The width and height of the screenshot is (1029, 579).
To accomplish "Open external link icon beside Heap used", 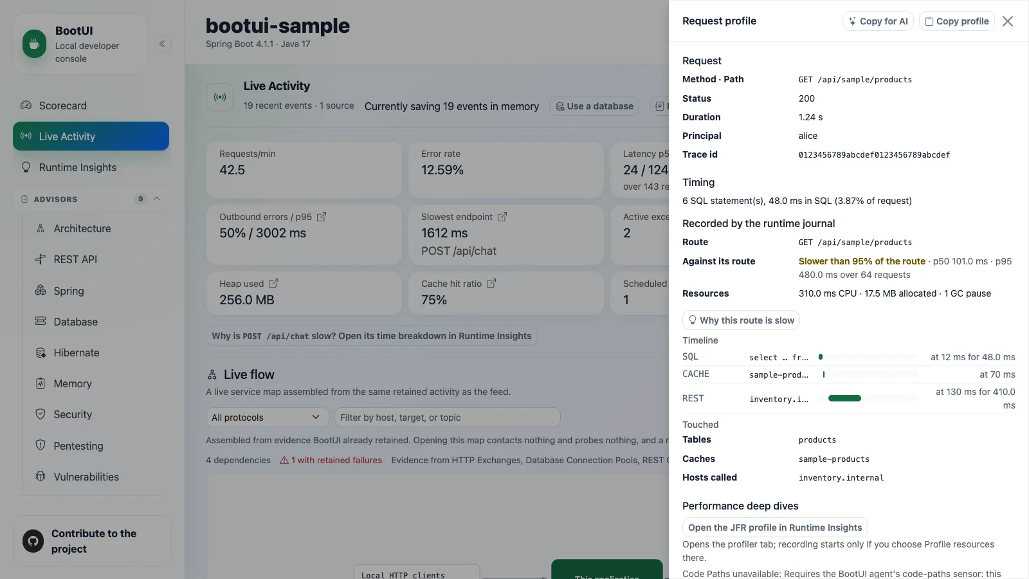I will tap(273, 283).
